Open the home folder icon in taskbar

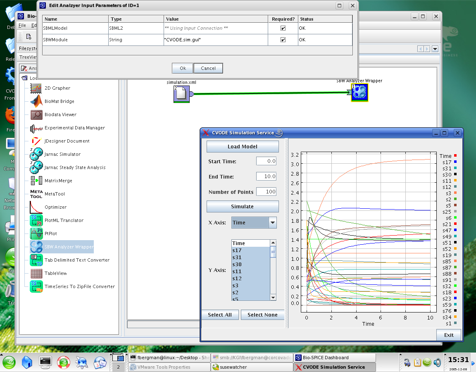27,362
